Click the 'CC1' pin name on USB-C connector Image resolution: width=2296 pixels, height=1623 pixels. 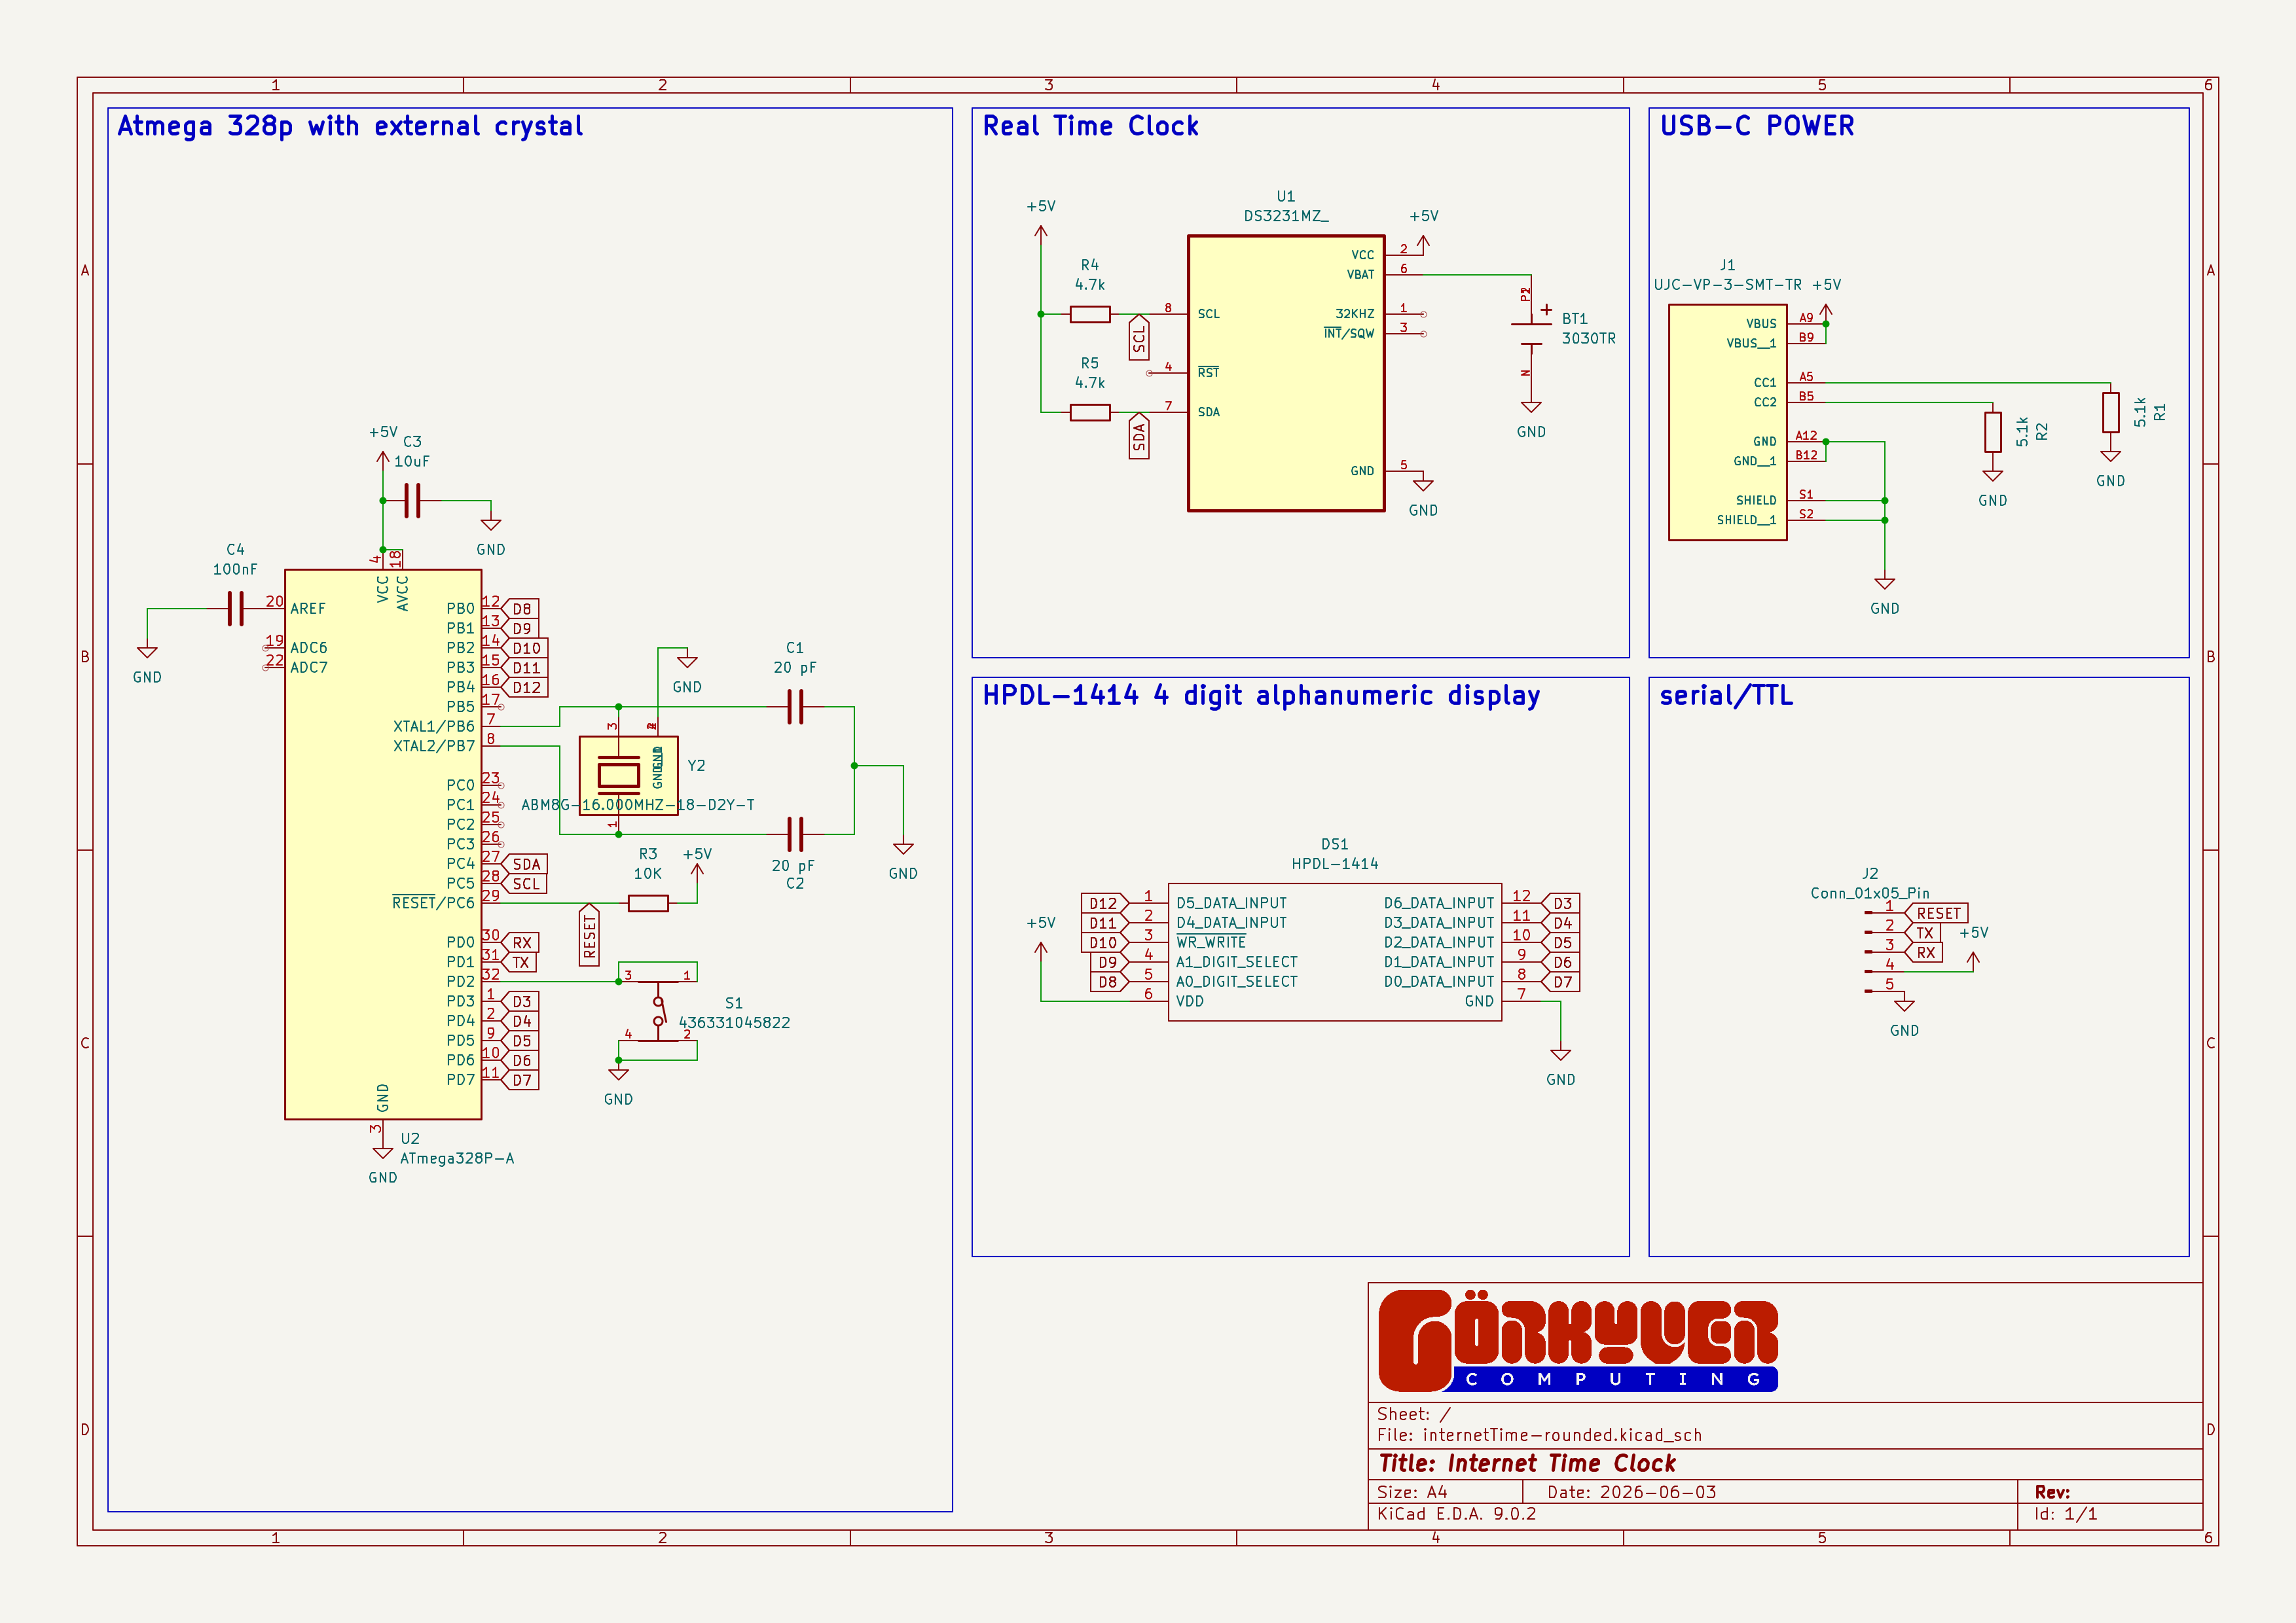tap(1765, 383)
